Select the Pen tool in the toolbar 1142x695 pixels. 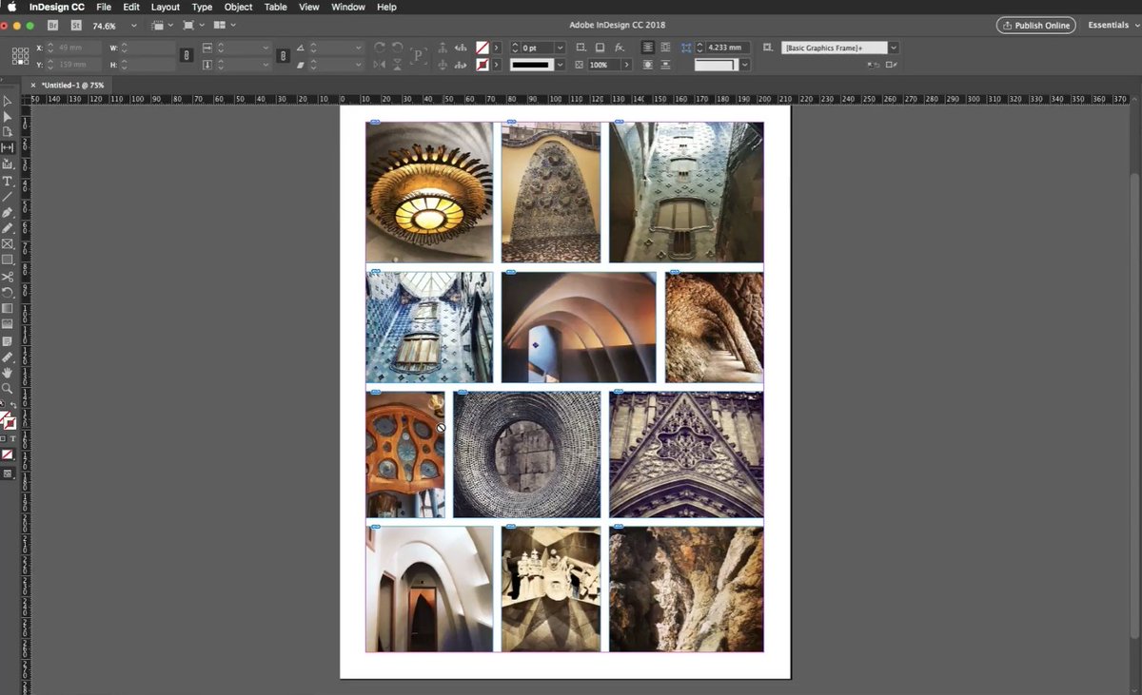point(8,211)
